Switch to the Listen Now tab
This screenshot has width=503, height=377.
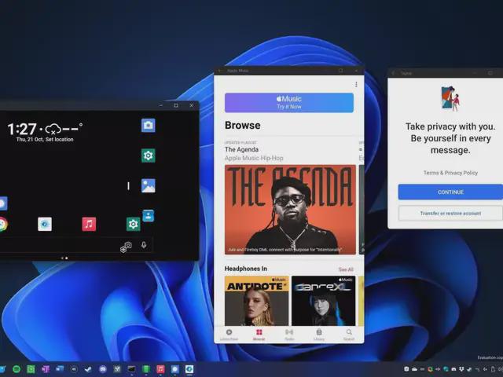pyautogui.click(x=229, y=334)
